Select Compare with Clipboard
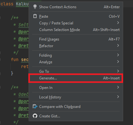This screenshot has height=125, width=133. coord(76,107)
